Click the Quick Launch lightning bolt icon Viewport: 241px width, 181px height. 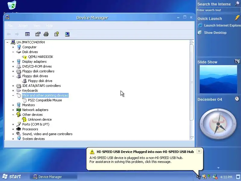pos(237,18)
